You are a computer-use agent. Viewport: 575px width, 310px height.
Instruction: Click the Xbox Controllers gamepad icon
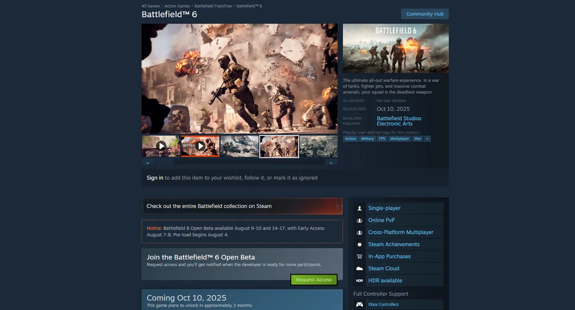(x=359, y=305)
